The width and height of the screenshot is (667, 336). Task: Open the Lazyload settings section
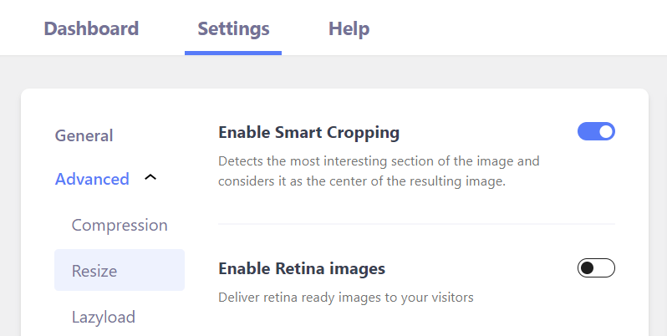point(104,317)
